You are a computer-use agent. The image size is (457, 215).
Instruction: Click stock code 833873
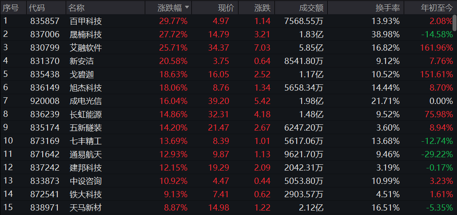(44, 181)
